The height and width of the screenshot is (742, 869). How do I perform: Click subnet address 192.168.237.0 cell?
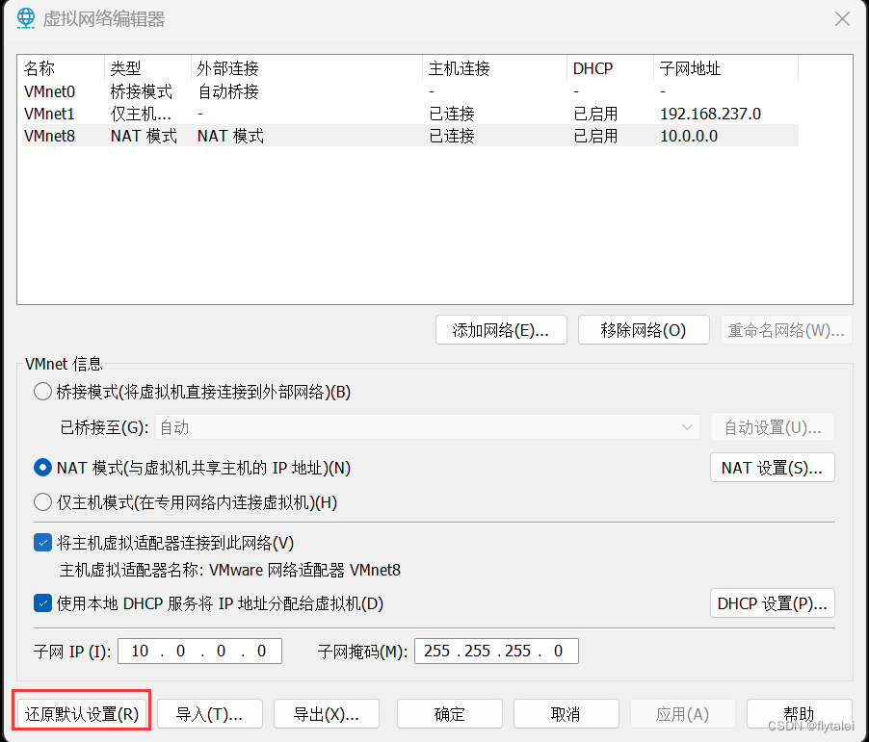710,115
